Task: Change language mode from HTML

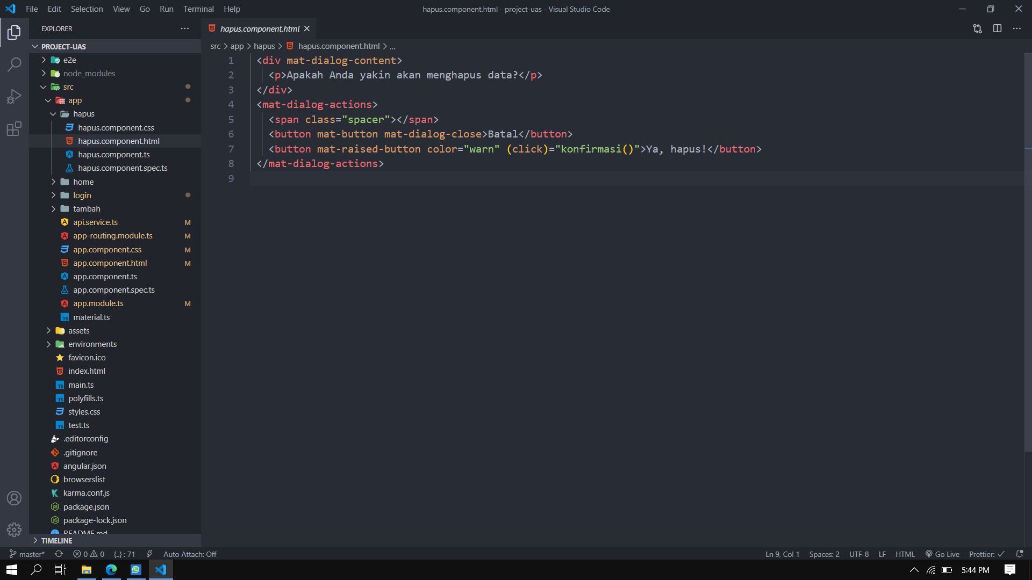Action: pos(905,554)
